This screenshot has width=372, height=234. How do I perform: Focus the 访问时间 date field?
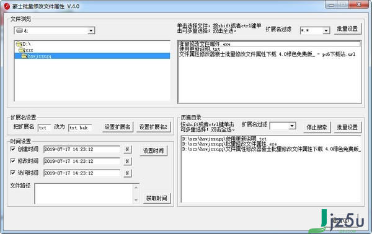click(82, 173)
